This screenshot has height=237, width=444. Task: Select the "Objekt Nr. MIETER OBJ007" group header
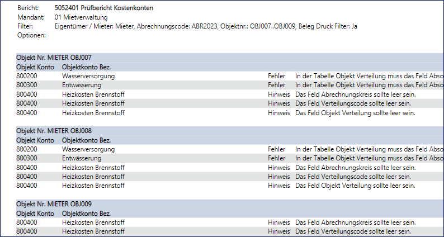(x=54, y=58)
